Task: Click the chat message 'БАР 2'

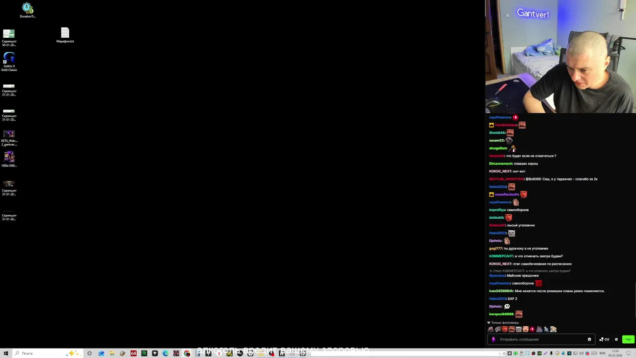Action: pos(512,299)
